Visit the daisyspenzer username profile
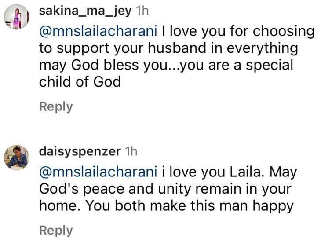The image size is (321, 242). [80, 152]
